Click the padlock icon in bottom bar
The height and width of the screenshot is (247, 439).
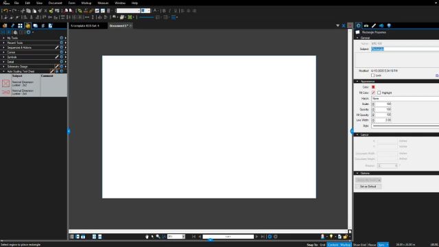pos(345,237)
